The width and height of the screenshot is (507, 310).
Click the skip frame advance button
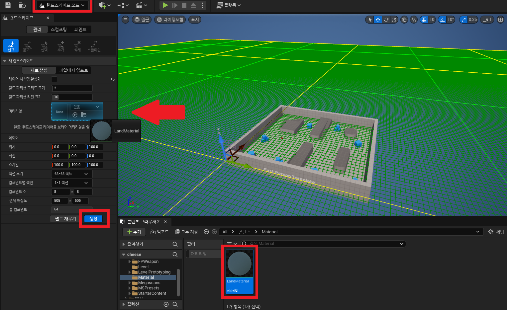(x=175, y=5)
